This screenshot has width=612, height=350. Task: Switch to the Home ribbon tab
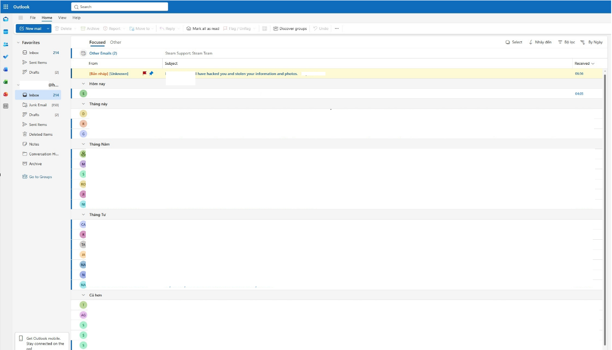click(47, 18)
